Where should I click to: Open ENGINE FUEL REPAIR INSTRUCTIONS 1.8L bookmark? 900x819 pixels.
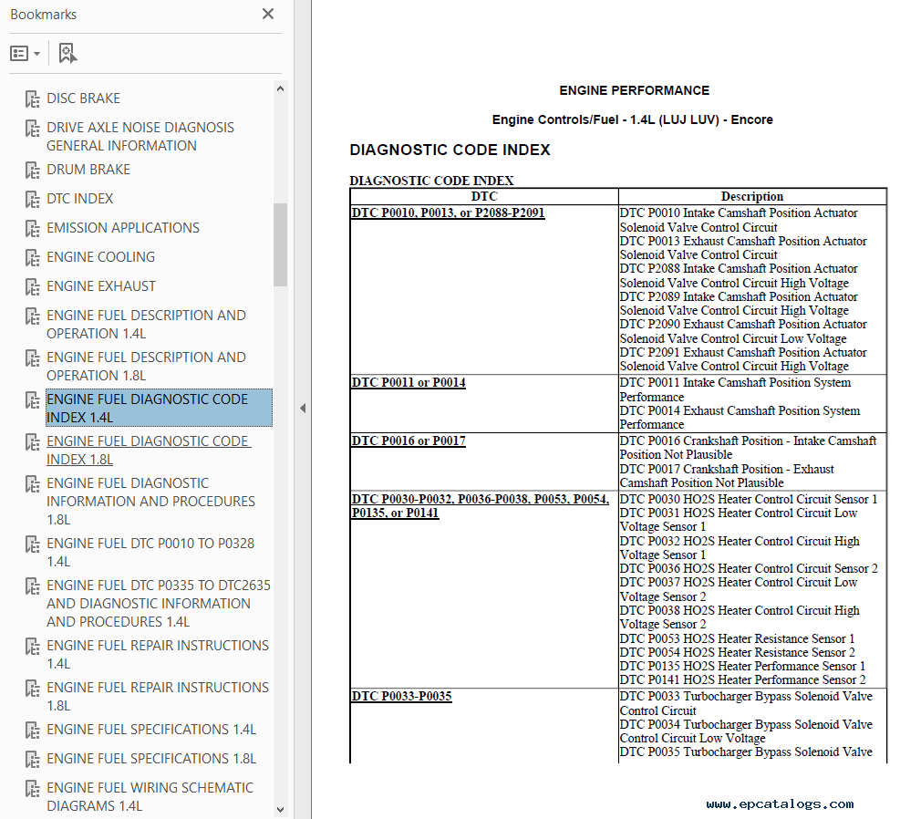[x=157, y=696]
